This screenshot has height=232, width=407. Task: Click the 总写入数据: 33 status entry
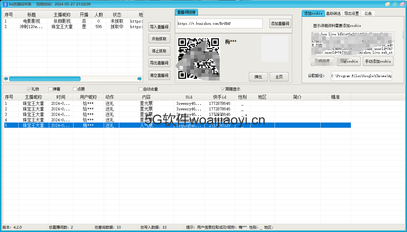(x=153, y=227)
